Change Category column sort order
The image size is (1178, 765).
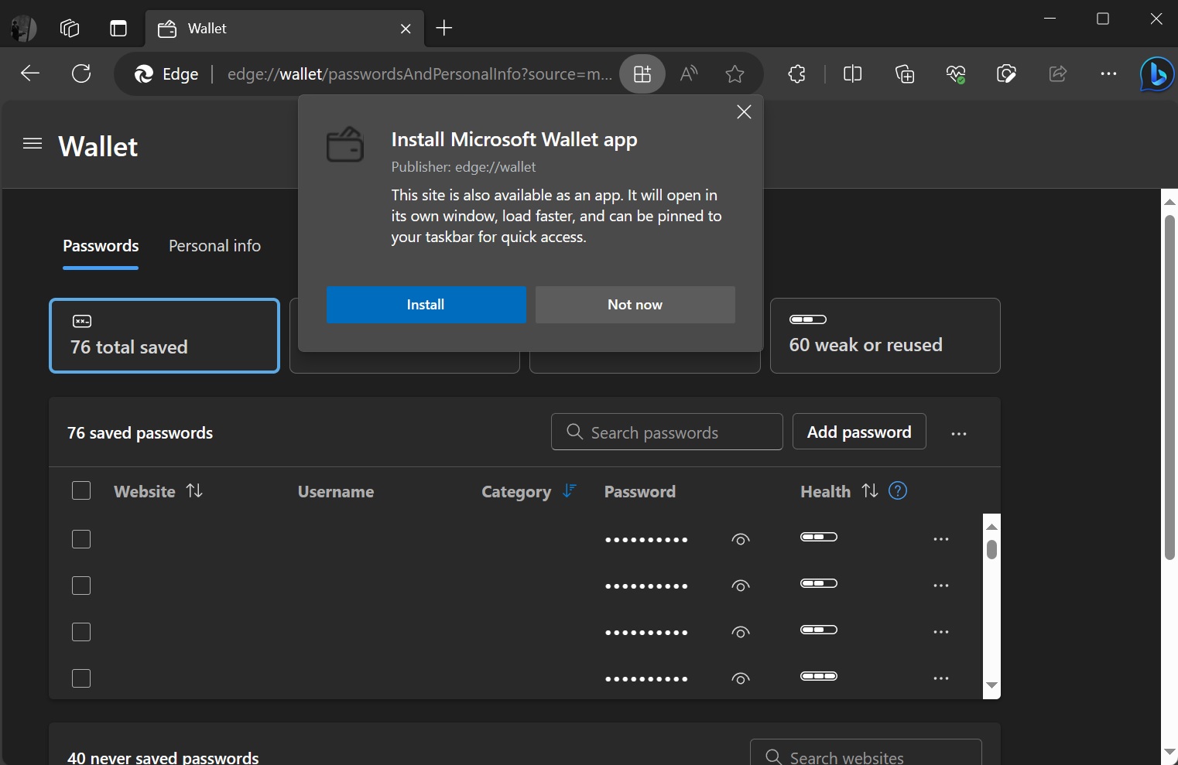[x=570, y=491]
